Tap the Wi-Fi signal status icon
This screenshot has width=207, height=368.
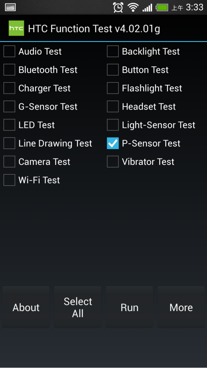tap(133, 7)
